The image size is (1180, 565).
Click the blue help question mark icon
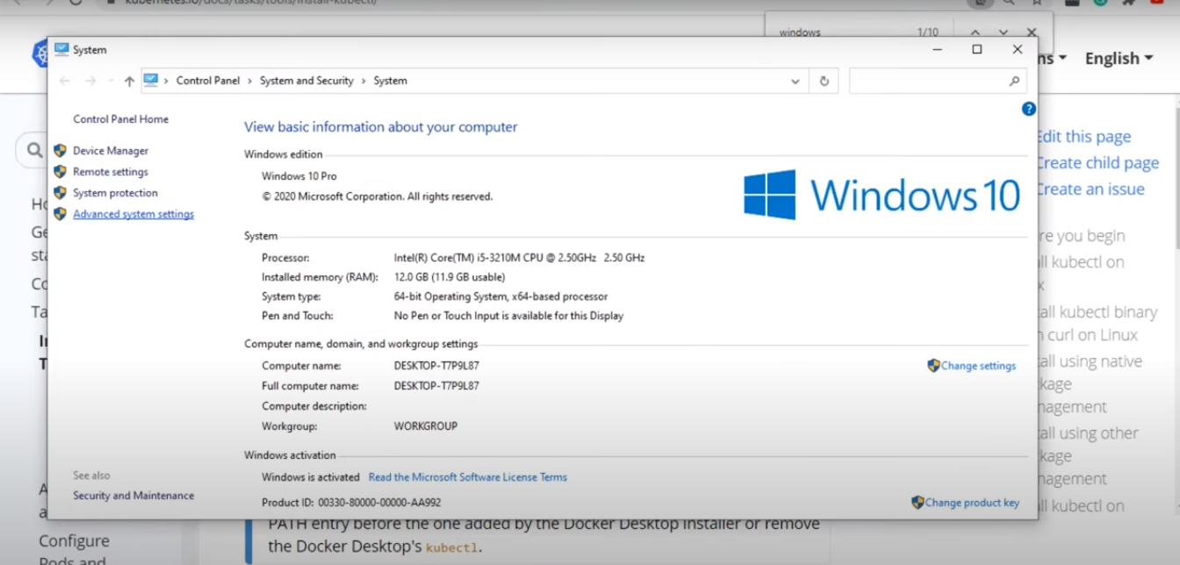pos(1028,109)
